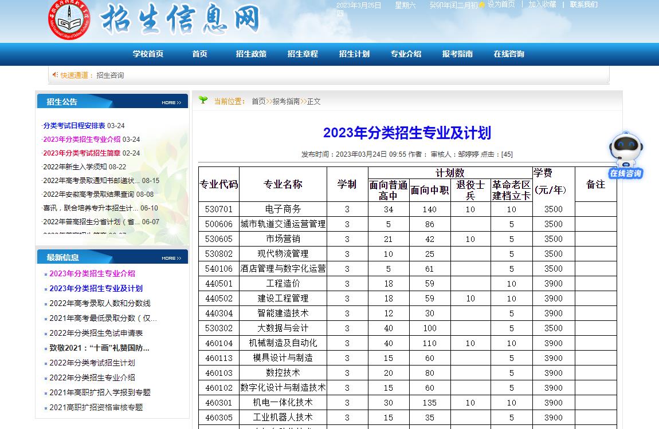659x429 pixels.
Task: Open 2022年高考录取通知书邮递 announcement
Action: [92, 180]
